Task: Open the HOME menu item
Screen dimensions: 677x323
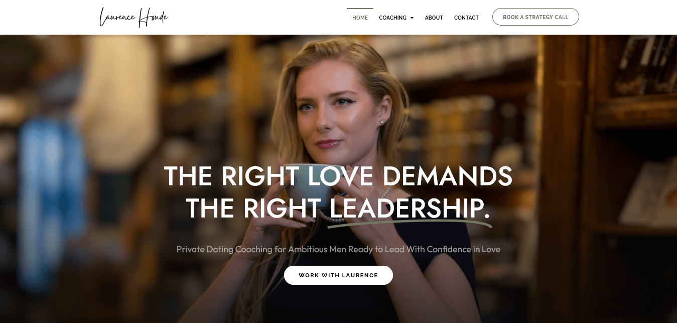Action: click(360, 18)
